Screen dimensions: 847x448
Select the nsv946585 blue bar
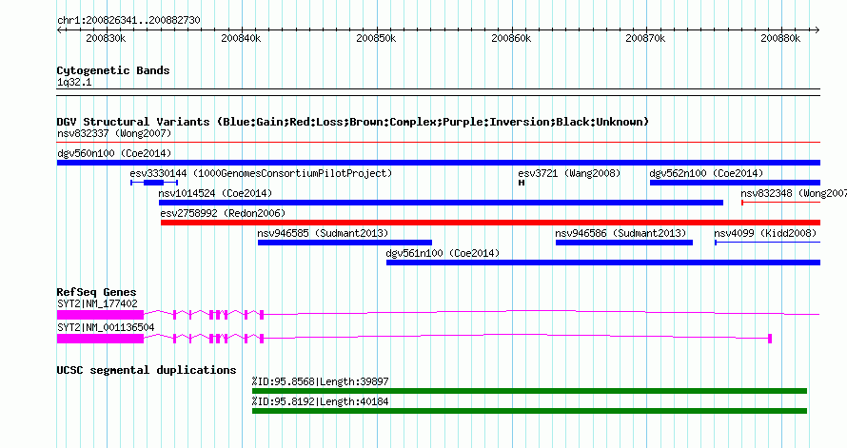point(345,243)
